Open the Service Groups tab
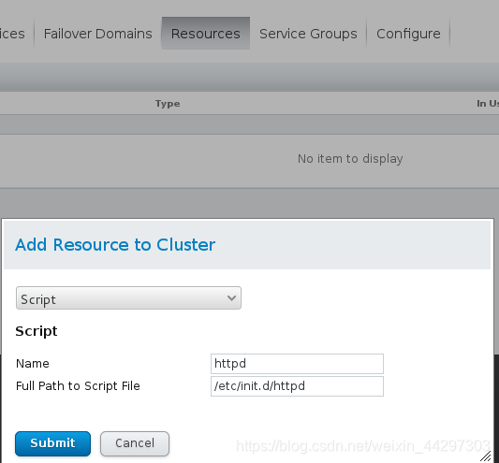The height and width of the screenshot is (463, 499). pyautogui.click(x=308, y=34)
